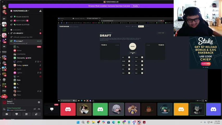Image resolution: width=222 pixels, height=125 pixels.
Task: Click the HEADS coin in the stream
Action: [x=132, y=46]
